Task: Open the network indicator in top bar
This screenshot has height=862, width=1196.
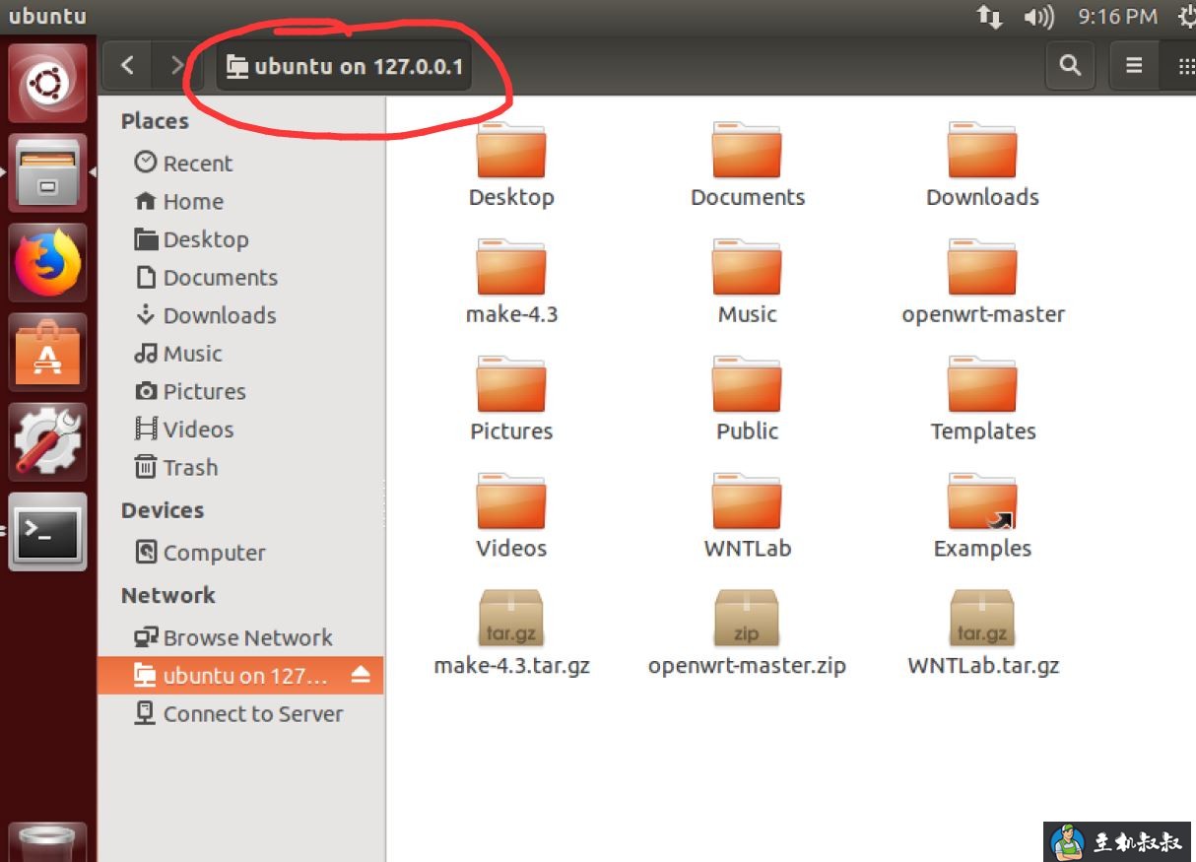Action: (x=988, y=16)
